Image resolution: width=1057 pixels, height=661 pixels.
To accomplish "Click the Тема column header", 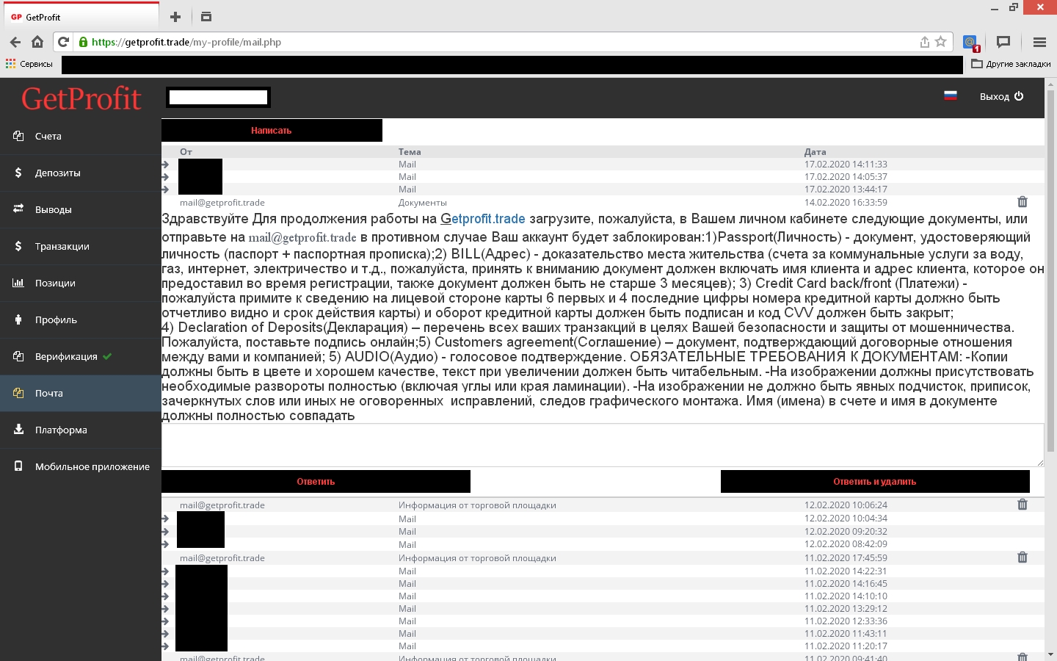I will (x=410, y=152).
